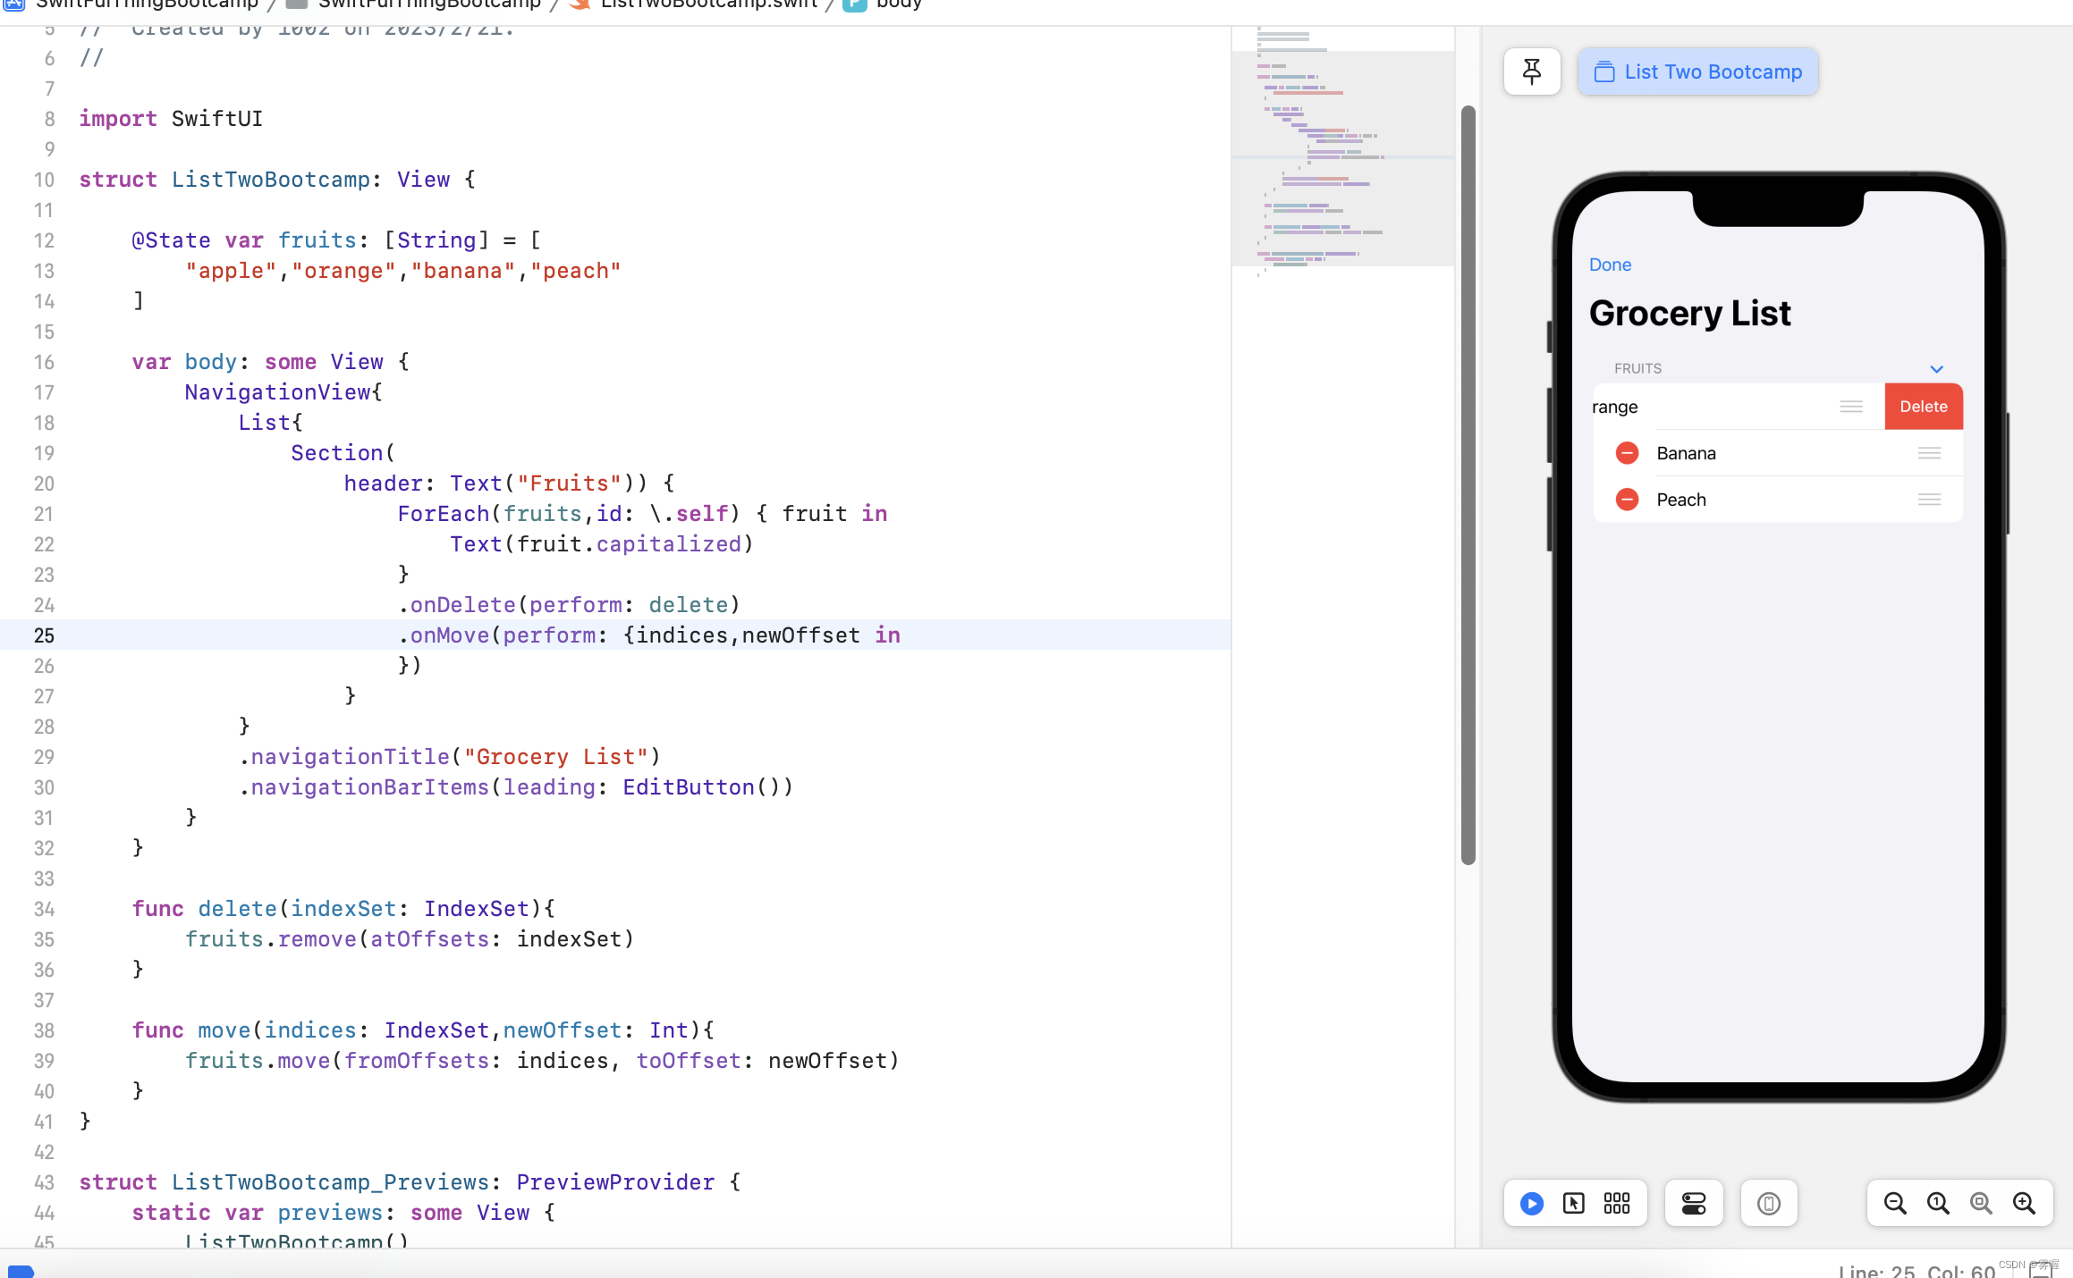This screenshot has height=1278, width=2073.
Task: Open device settings toggles icon
Action: pyautogui.click(x=1694, y=1204)
